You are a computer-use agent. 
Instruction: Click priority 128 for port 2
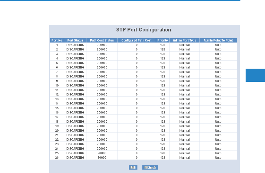point(162,49)
